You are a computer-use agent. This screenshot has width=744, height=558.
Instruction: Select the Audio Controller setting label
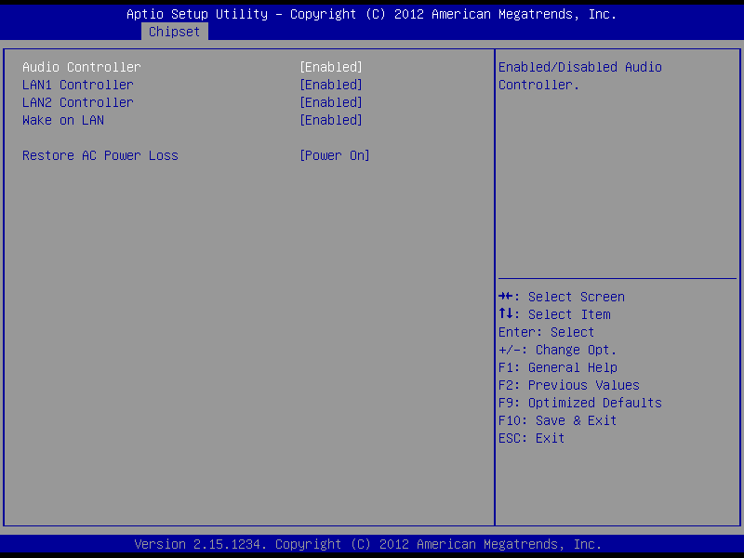pos(82,67)
